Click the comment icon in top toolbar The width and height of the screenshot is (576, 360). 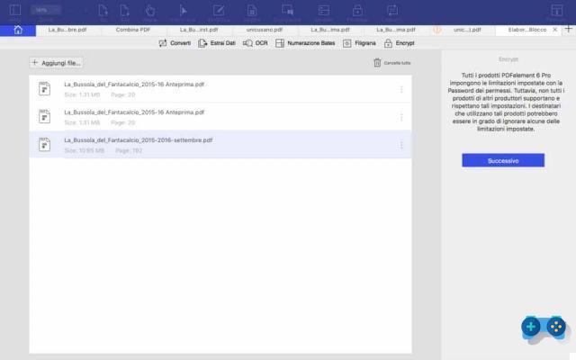(287, 10)
